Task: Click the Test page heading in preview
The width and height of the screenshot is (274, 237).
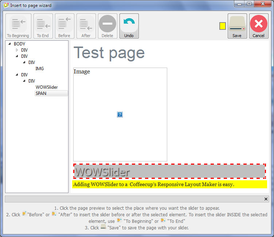Action: [x=109, y=53]
